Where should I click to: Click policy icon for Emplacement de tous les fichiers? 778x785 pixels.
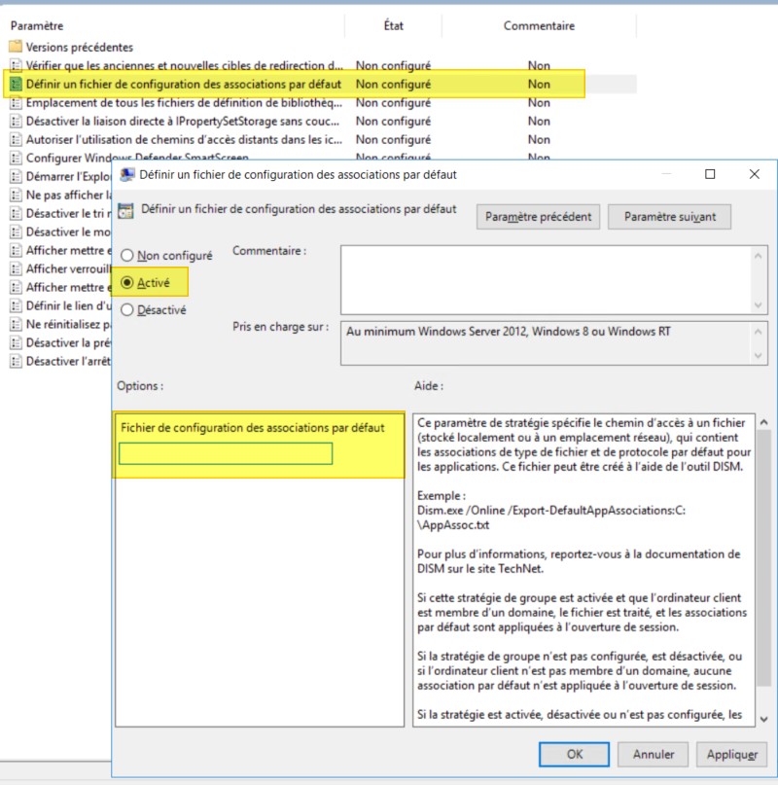(x=16, y=102)
